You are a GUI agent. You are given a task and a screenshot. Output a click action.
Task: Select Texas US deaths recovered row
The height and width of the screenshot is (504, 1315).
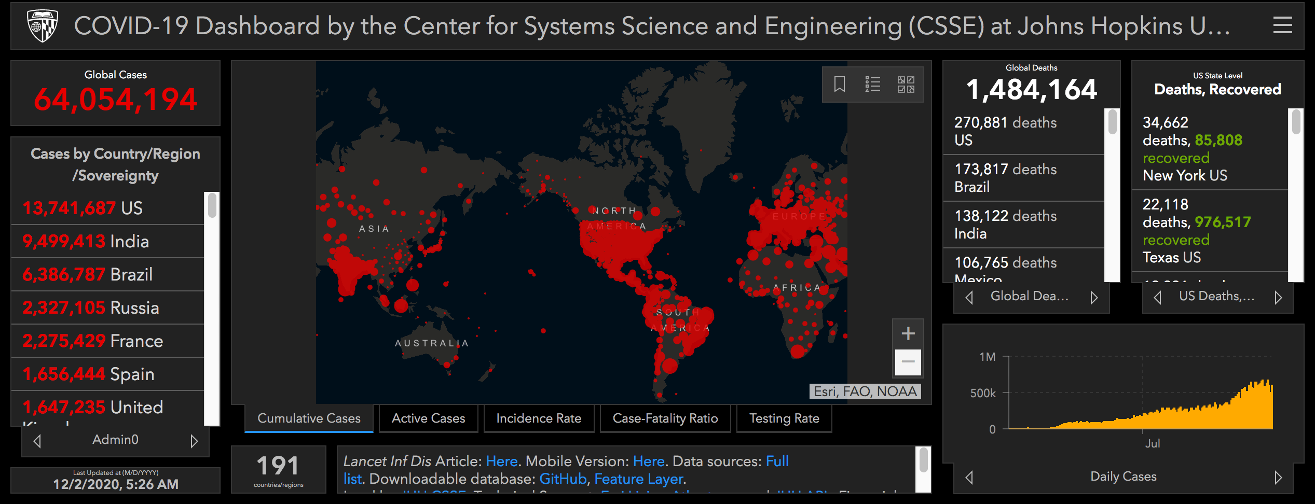[1210, 231]
